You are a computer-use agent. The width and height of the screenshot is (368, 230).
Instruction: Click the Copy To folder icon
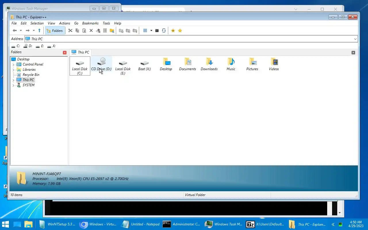click(x=128, y=30)
